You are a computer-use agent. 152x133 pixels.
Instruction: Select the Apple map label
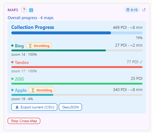coord(21,90)
